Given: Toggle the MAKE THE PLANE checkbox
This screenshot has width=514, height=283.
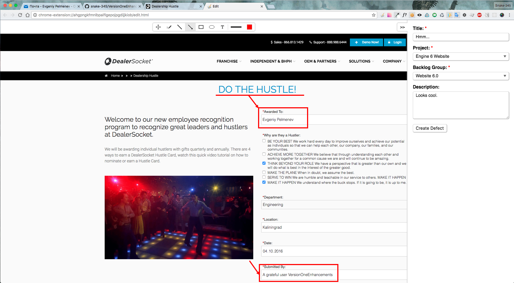Looking at the screenshot, I should click(x=264, y=172).
